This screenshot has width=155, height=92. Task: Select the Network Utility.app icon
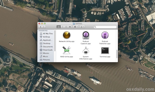[66, 35]
